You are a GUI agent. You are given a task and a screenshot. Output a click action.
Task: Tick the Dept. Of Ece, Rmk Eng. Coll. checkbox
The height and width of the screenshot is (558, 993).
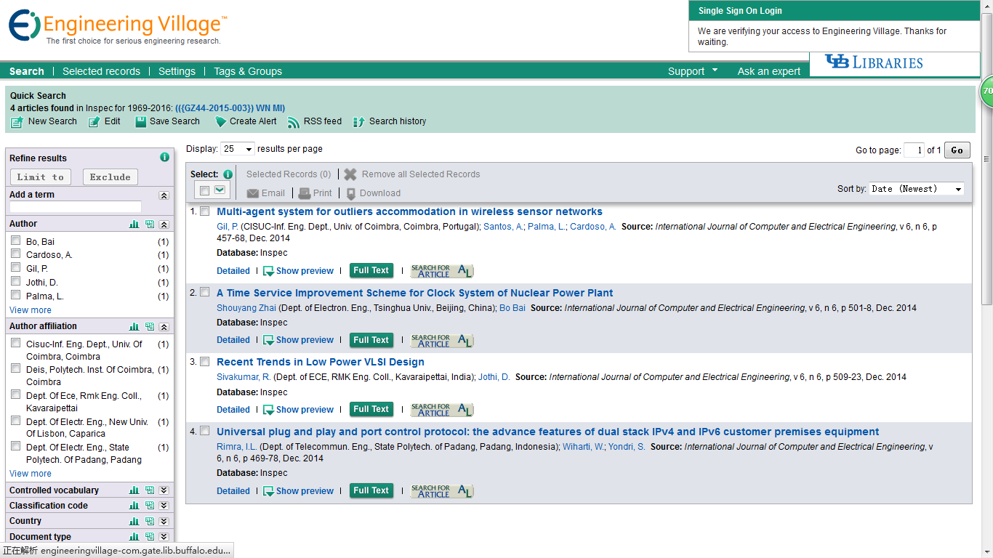pos(16,395)
